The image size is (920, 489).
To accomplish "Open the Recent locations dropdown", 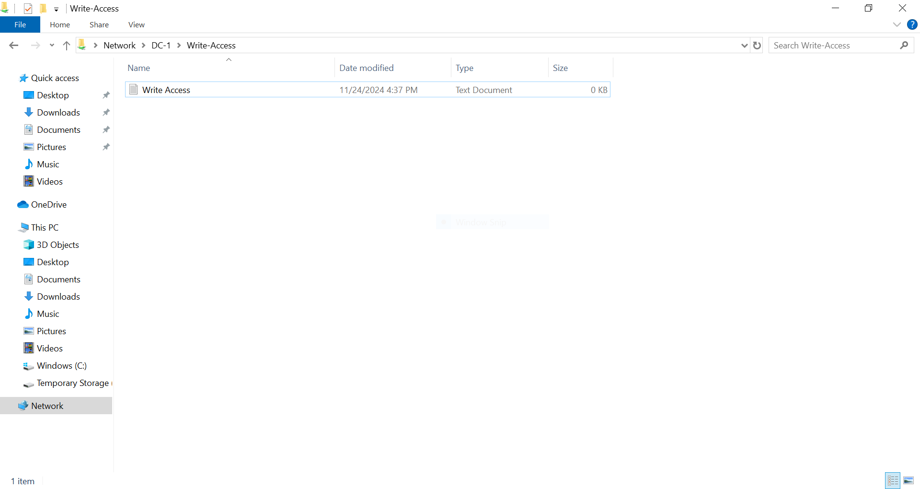I will pos(52,46).
